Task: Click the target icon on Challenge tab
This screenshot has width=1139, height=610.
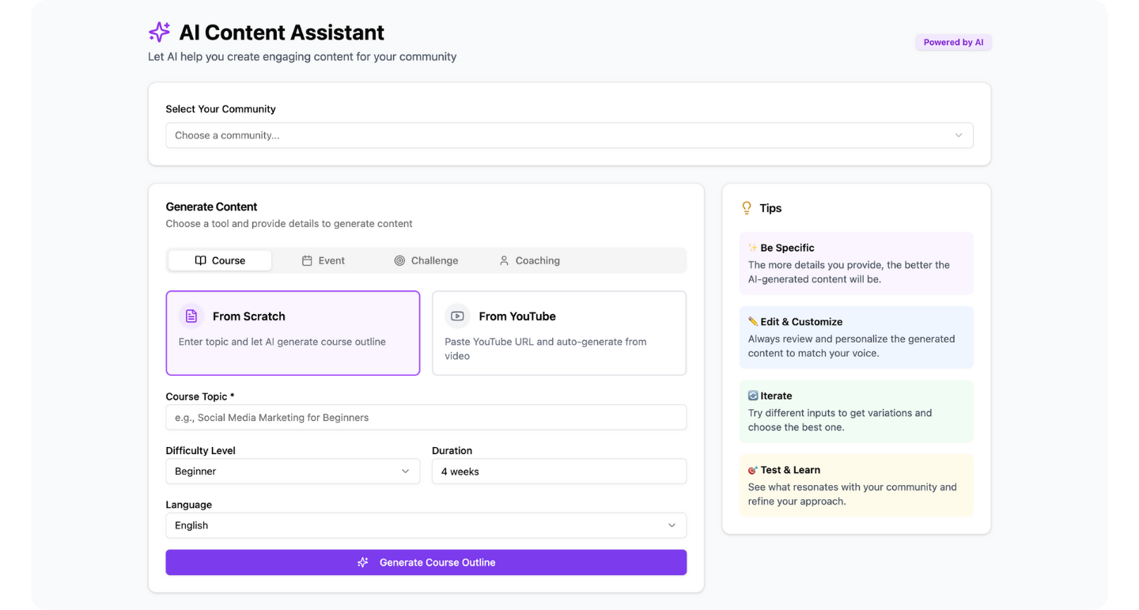Action: click(x=399, y=260)
